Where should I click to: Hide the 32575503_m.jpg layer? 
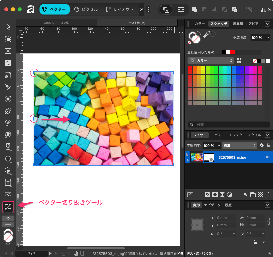coord(267,157)
